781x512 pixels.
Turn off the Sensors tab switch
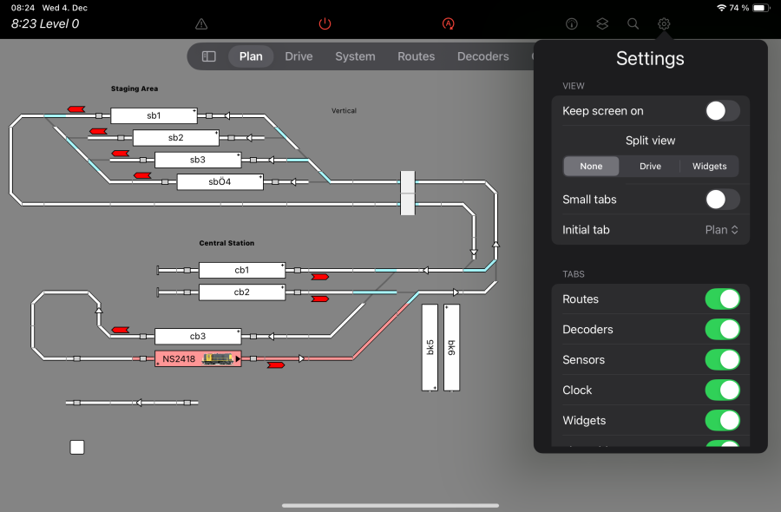tap(721, 360)
